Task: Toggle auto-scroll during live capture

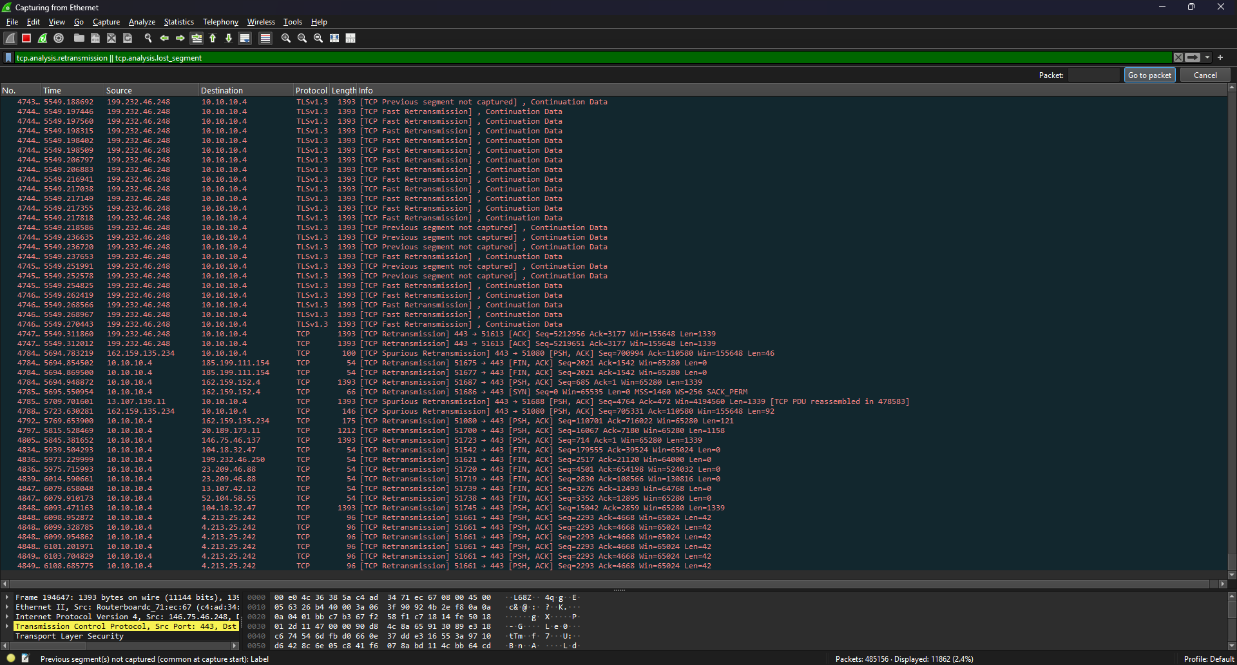Action: click(x=245, y=39)
